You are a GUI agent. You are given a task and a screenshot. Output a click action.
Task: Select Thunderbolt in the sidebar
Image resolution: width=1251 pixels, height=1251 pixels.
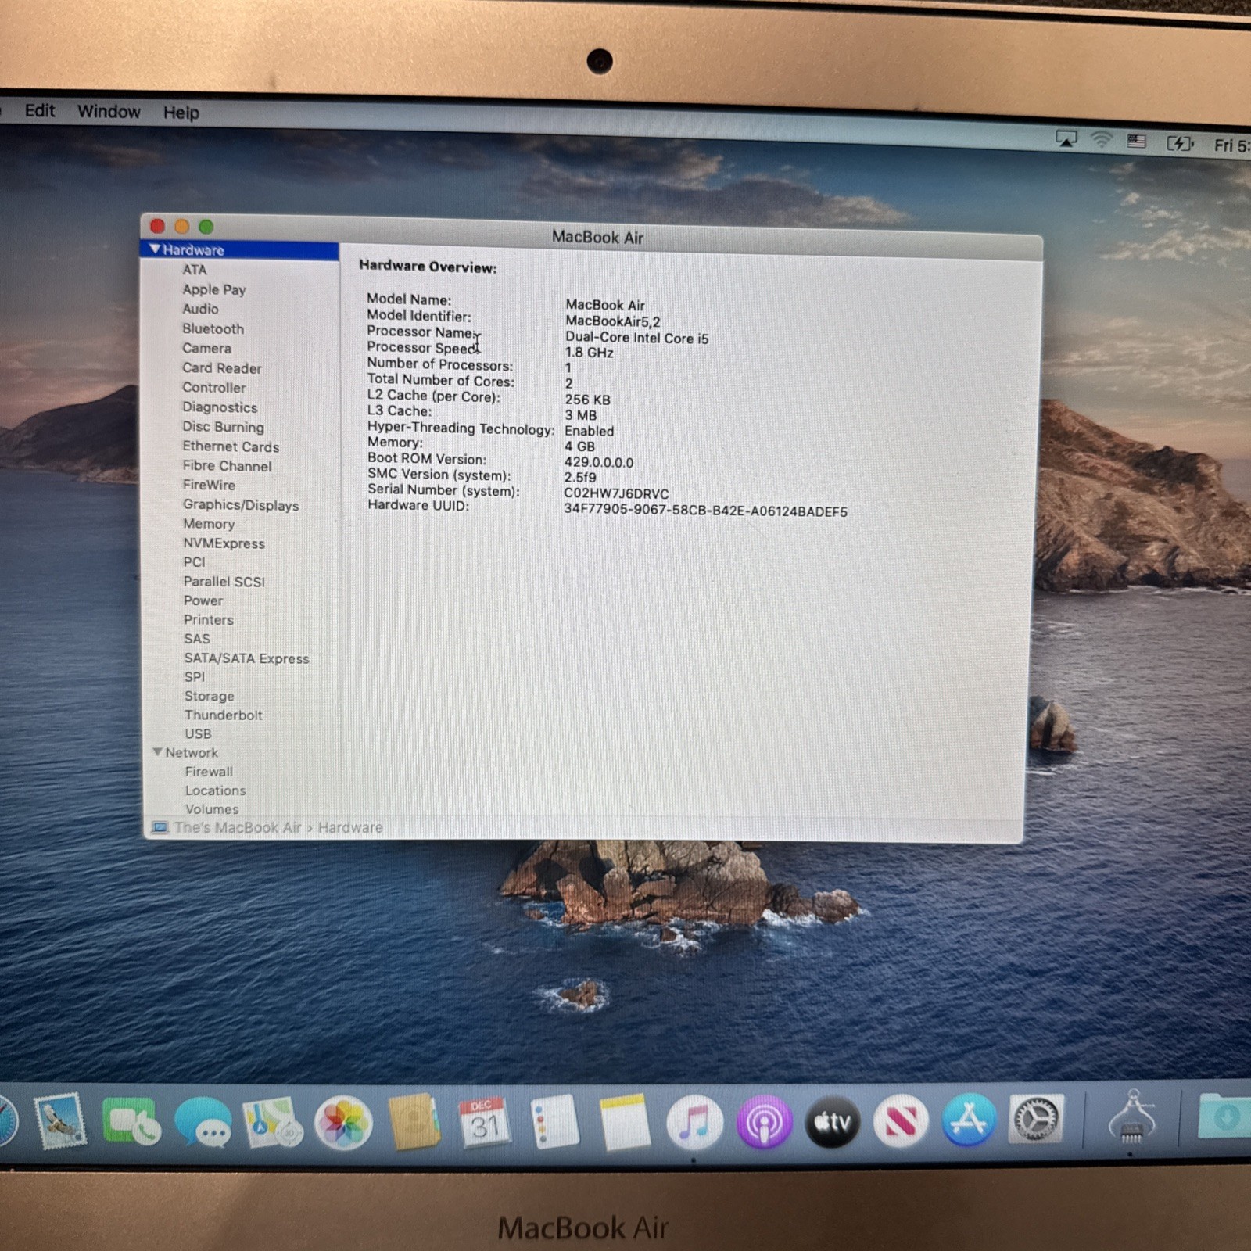click(224, 715)
